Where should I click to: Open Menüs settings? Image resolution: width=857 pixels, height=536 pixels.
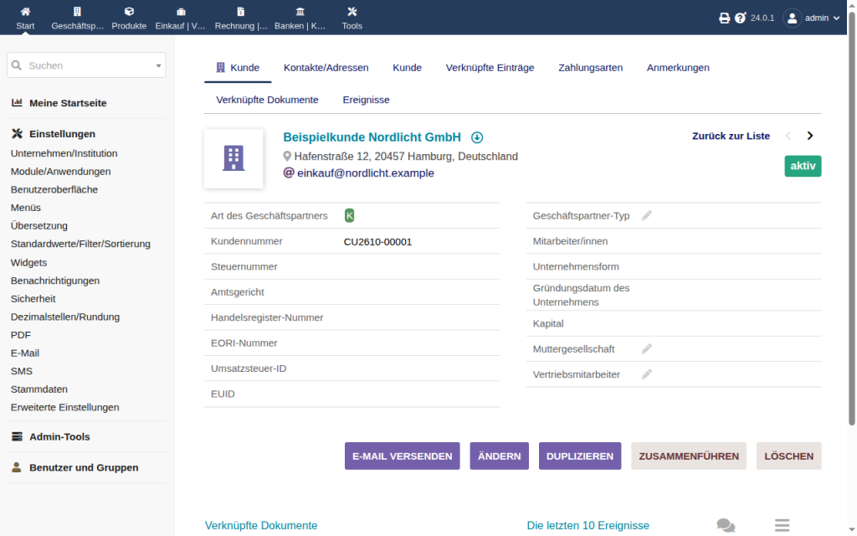point(26,208)
